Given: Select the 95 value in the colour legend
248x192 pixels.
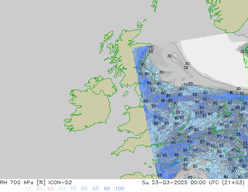Looking at the screenshot, I should coord(95,189).
